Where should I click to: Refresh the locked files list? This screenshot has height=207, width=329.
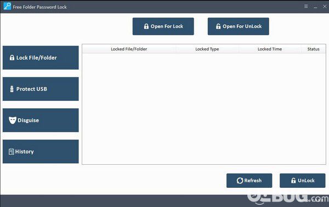249,180
